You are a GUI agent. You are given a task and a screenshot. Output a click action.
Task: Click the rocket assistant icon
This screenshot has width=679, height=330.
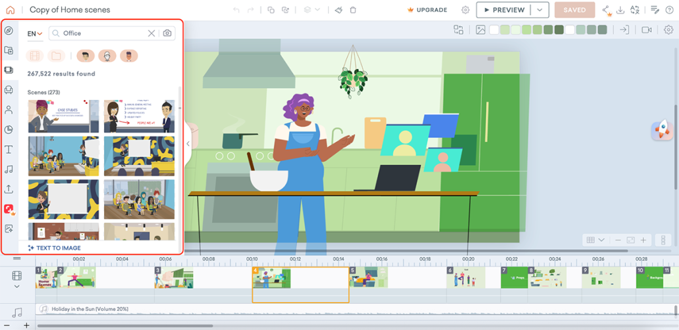[662, 131]
